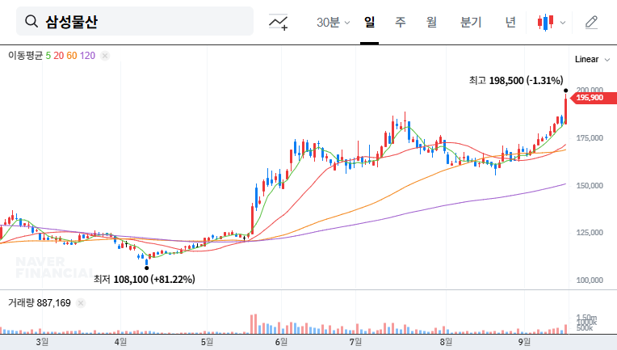Click the current price tag 195,900
Viewport: 617px width, 350px height.
point(594,98)
